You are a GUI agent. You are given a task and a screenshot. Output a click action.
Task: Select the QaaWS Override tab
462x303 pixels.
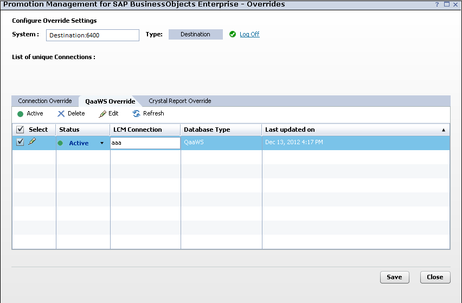pyautogui.click(x=110, y=101)
